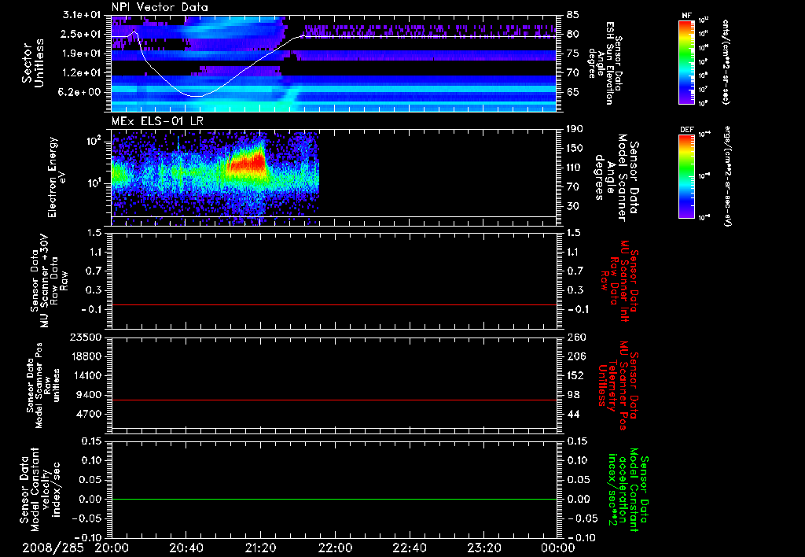The width and height of the screenshot is (805, 557).
Task: Click the cnts/(cm**2-sr-sec) units label
Action: click(x=726, y=62)
